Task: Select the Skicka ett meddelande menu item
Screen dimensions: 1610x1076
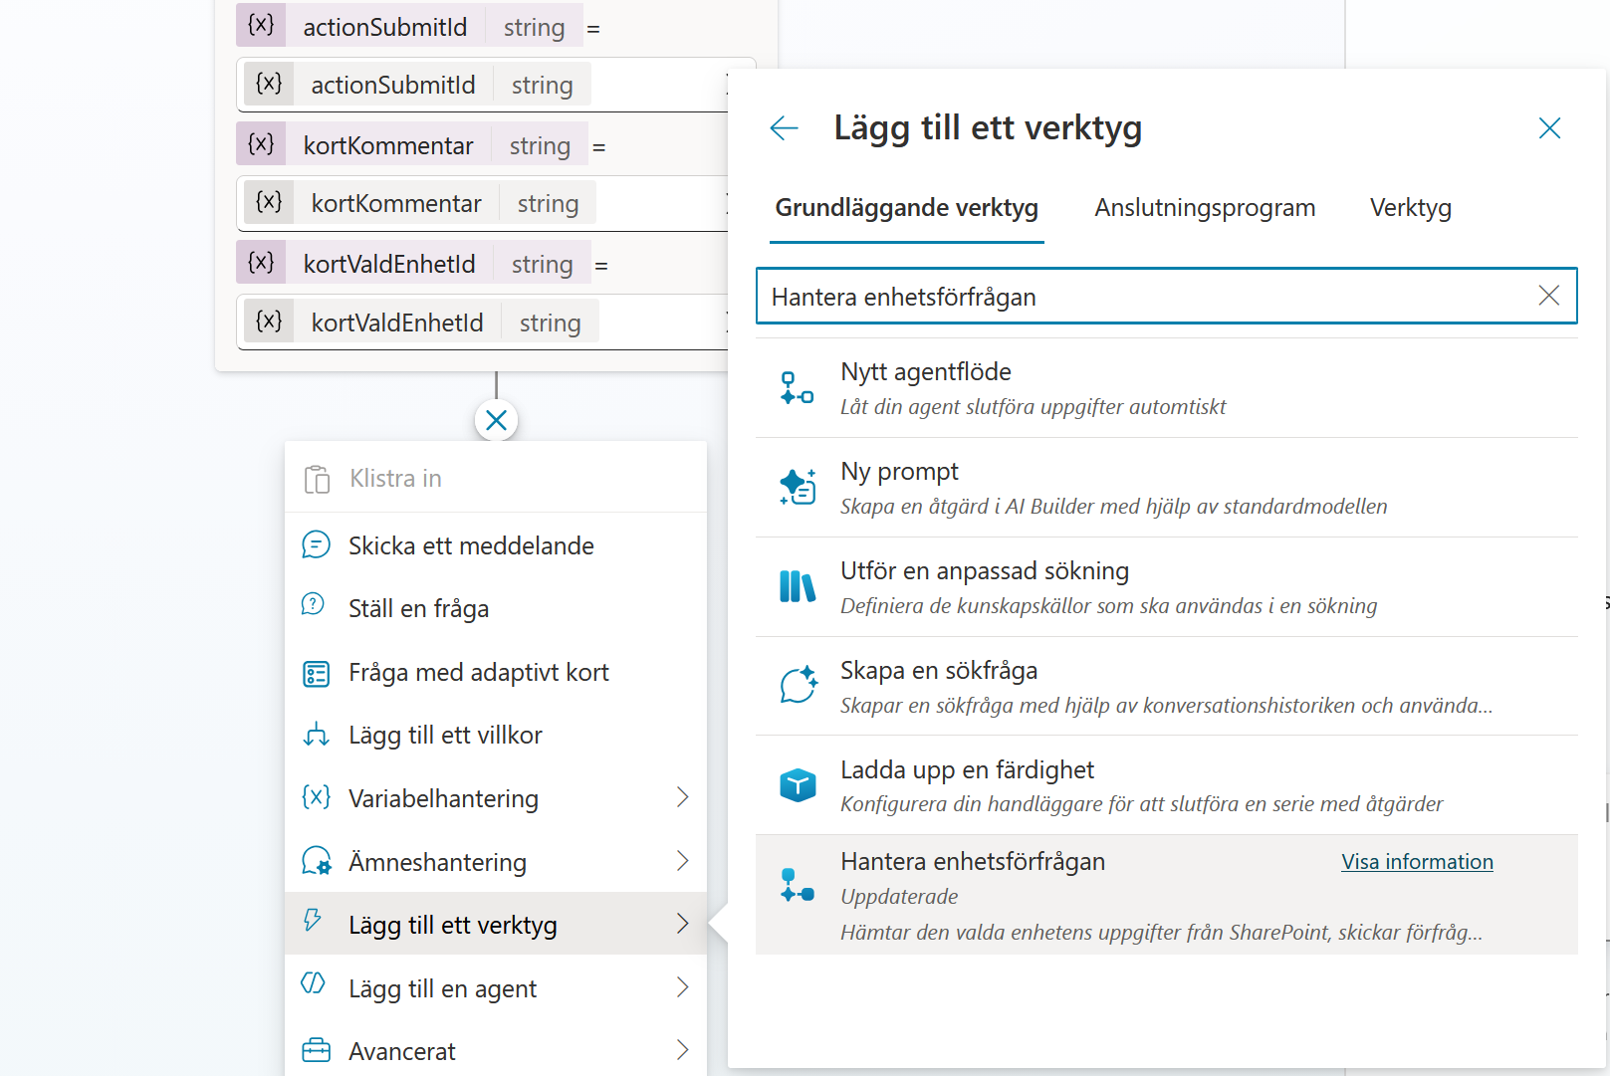Action: click(496, 545)
